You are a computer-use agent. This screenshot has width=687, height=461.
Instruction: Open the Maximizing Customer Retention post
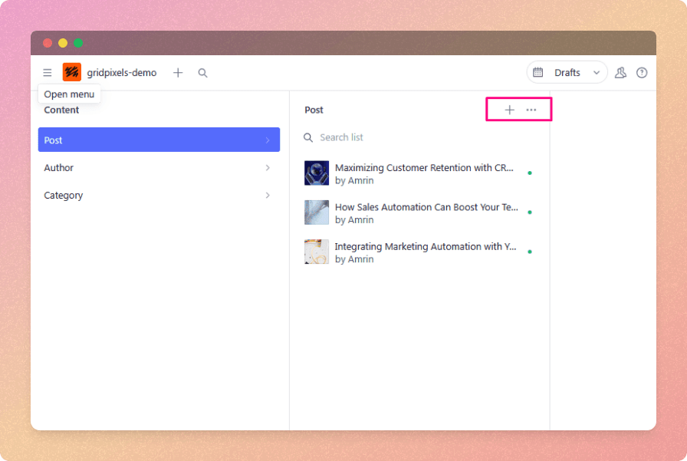(x=423, y=173)
